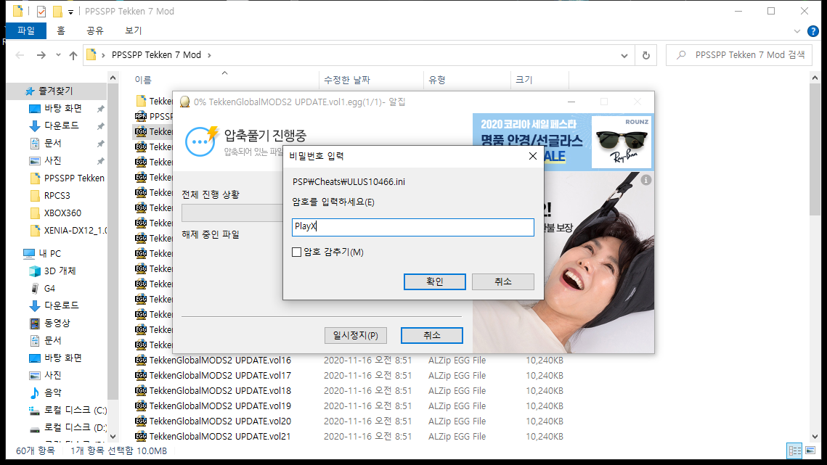Click the PPSSPP Tekken 7 Mod search box
The width and height of the screenshot is (827, 465).
click(x=739, y=55)
